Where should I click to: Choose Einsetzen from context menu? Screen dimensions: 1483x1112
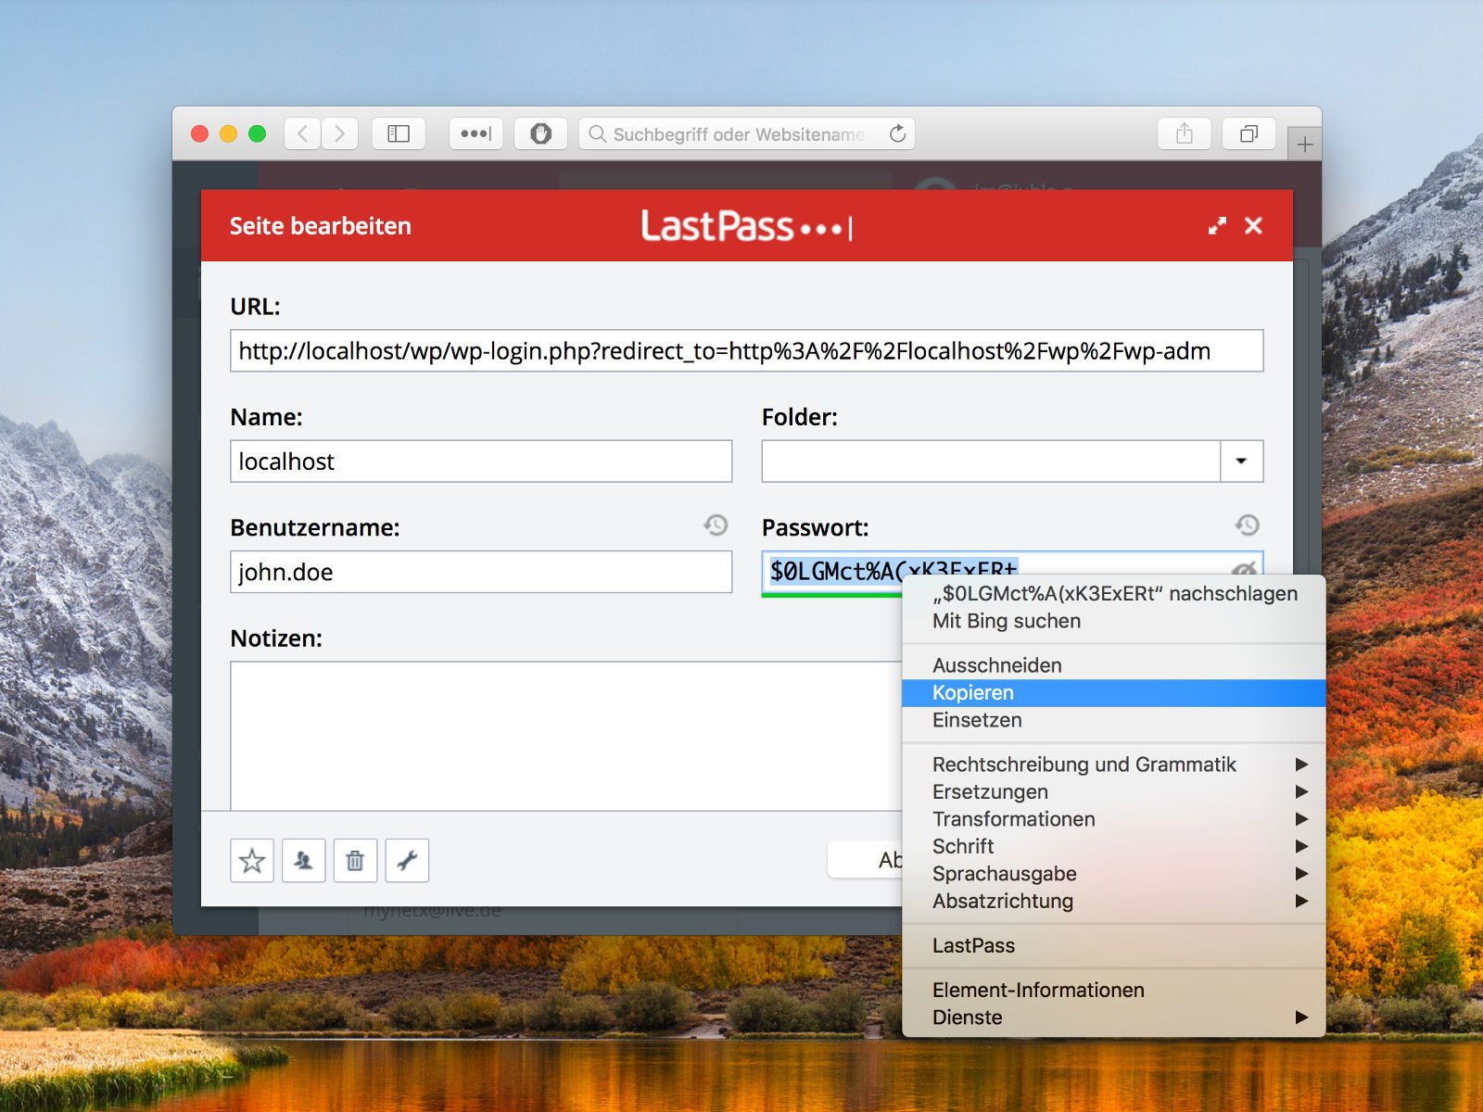click(x=1114, y=720)
